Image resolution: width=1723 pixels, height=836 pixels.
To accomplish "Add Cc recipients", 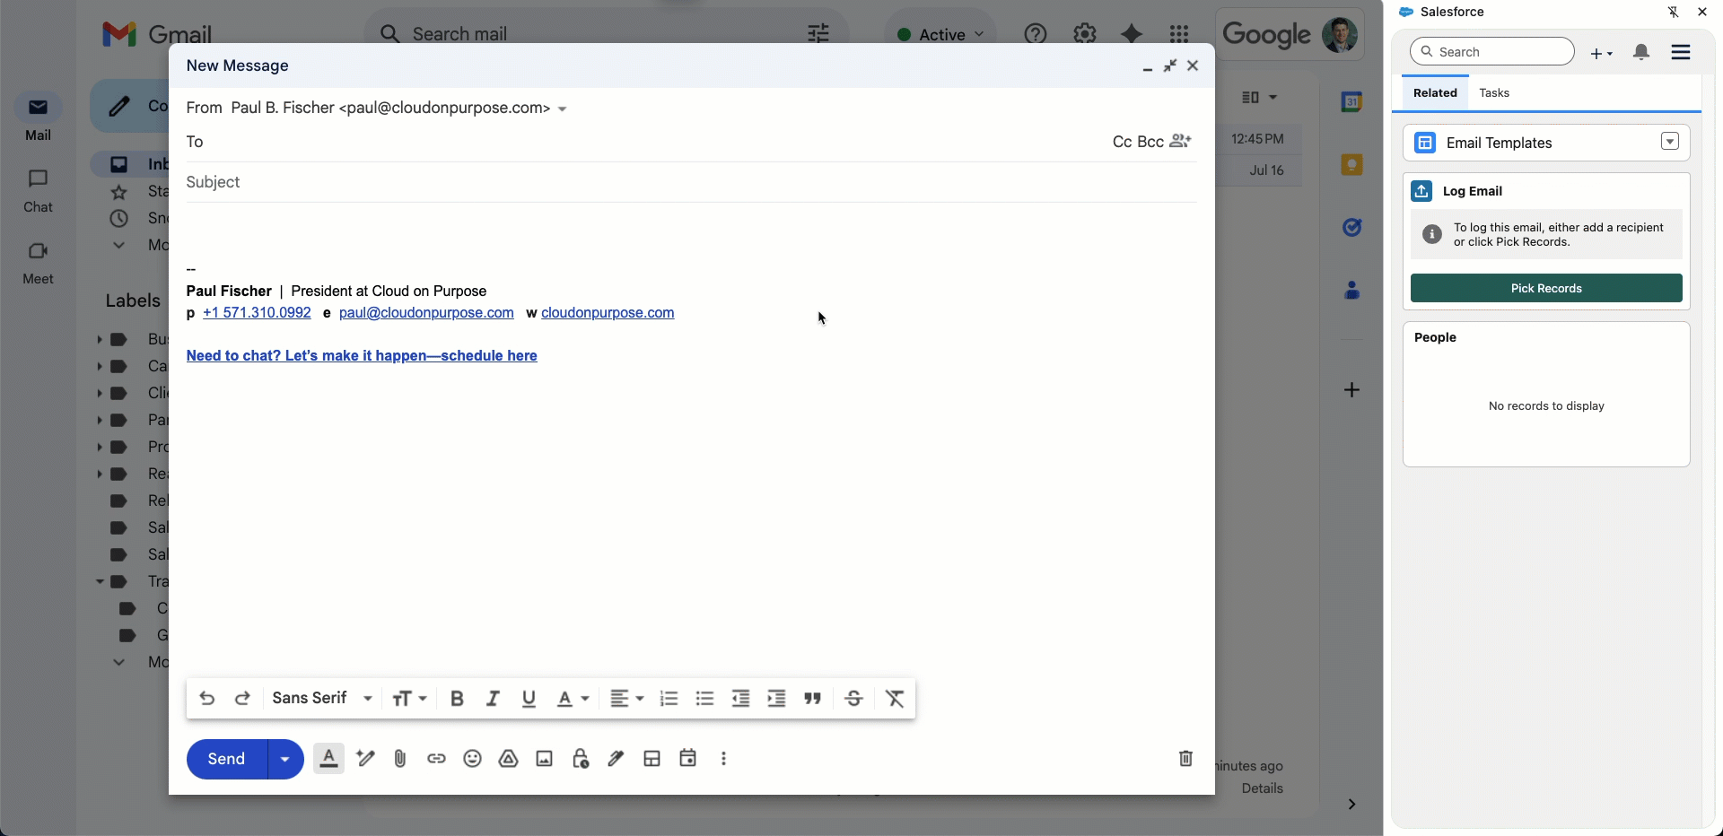I will [1122, 142].
